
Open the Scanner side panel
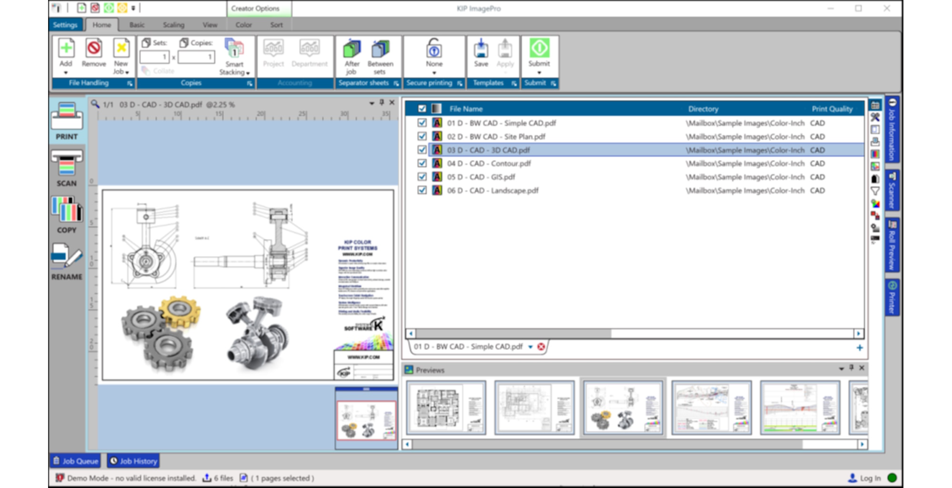pyautogui.click(x=892, y=190)
